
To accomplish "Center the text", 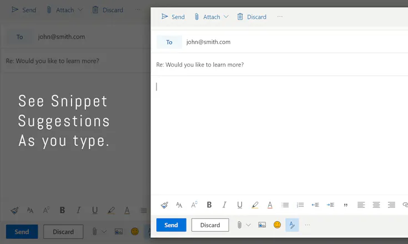I will 376,205.
